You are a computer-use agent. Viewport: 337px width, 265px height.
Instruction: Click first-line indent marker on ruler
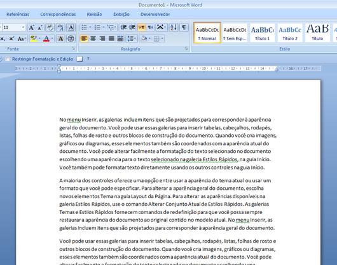(x=59, y=66)
